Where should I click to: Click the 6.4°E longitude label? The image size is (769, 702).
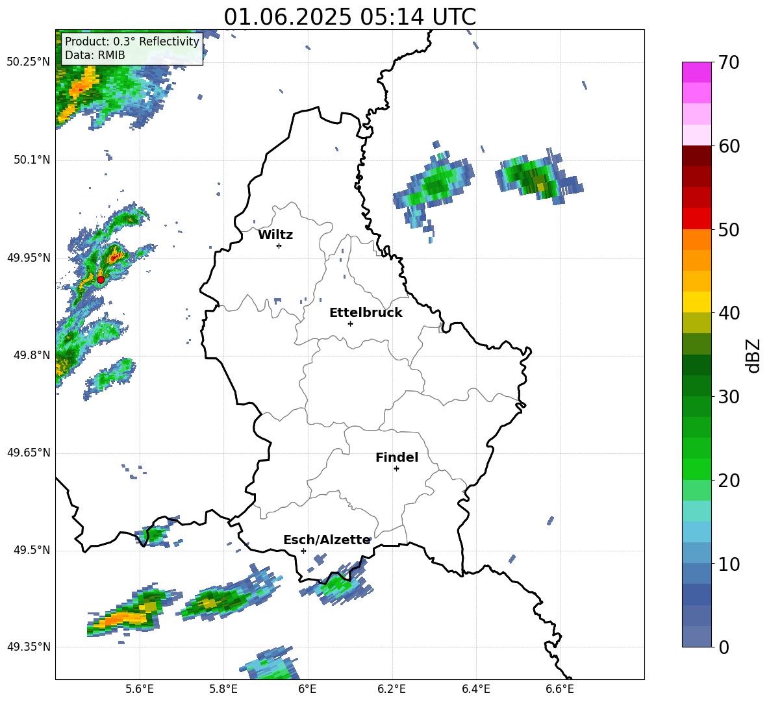point(476,689)
